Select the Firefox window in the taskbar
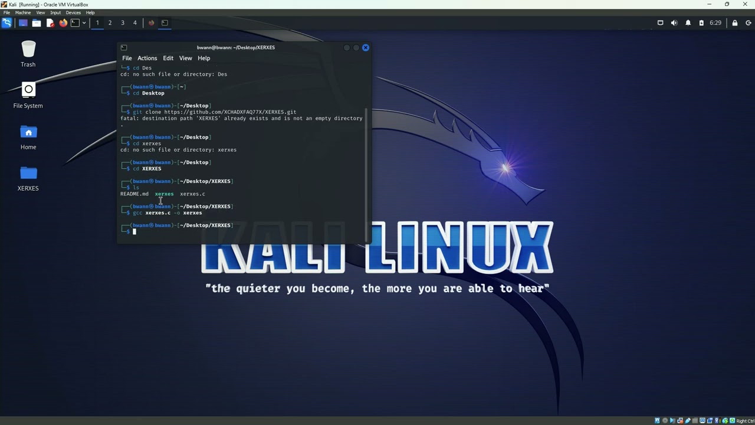The image size is (755, 425). (151, 23)
